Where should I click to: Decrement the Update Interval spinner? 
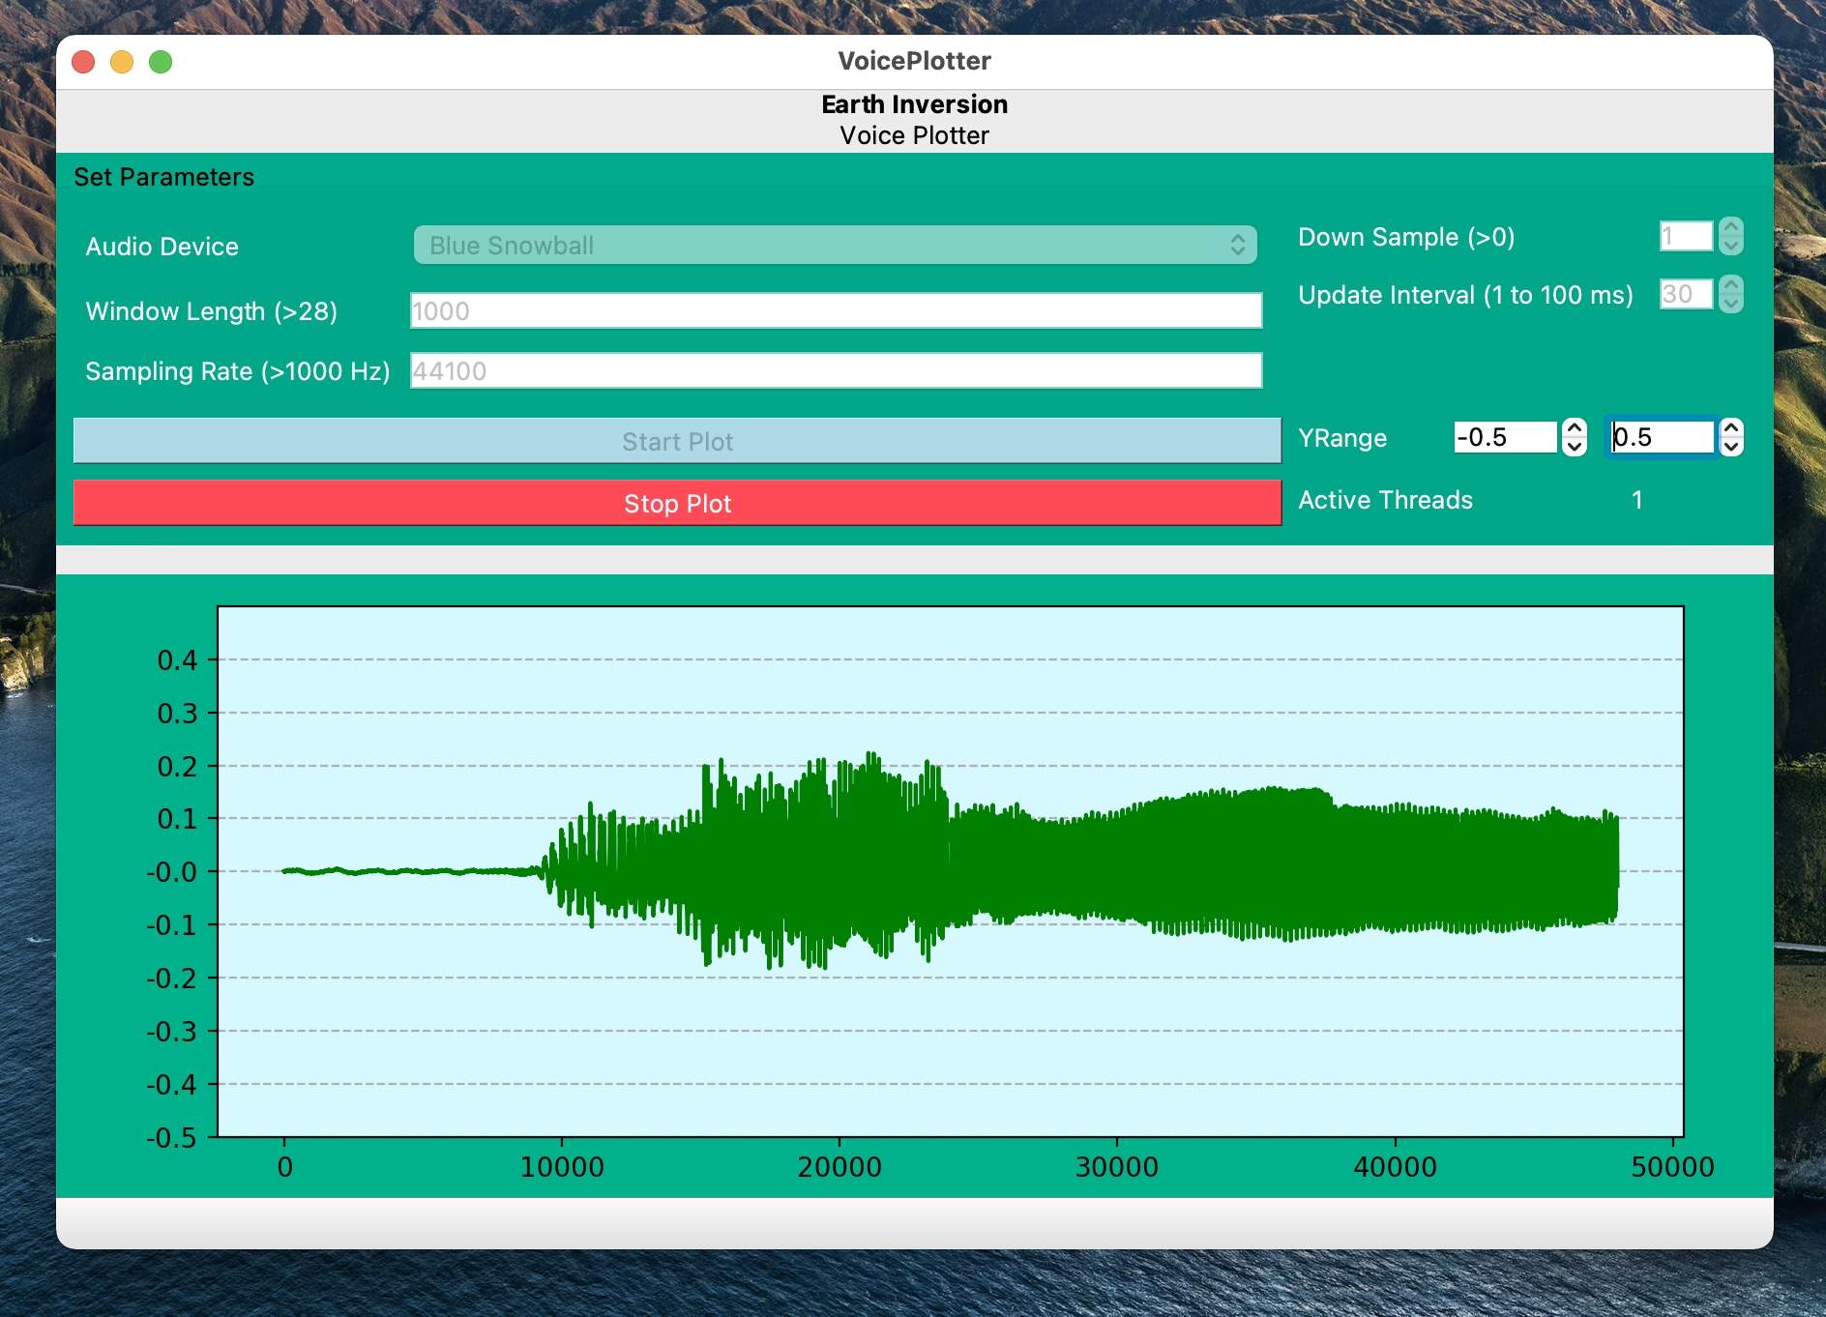click(x=1730, y=303)
